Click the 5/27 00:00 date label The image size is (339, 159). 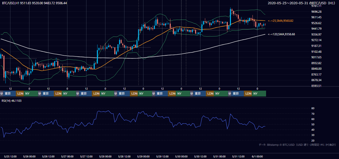67,156
